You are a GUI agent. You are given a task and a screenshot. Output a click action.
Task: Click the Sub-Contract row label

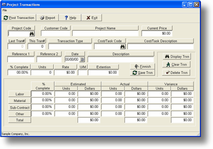pos(20,108)
